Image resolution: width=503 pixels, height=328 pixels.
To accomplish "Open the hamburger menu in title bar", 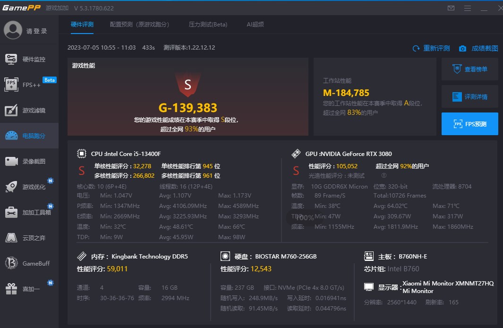I will tap(468, 8).
